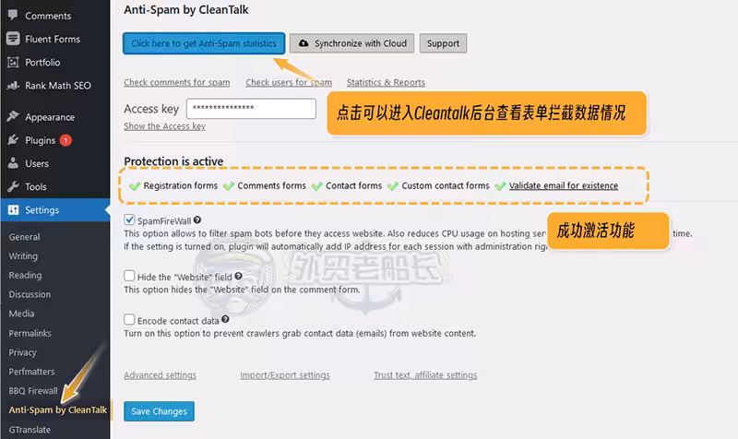Click green checkmark beside Custom contact forms
Screen dimensions: 738x439
coord(393,186)
